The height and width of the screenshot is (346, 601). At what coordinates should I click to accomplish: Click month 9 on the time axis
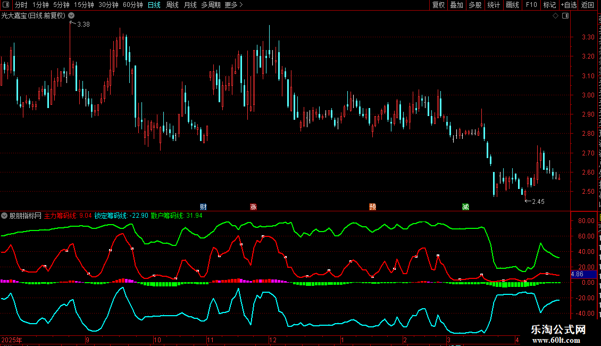click(x=88, y=340)
